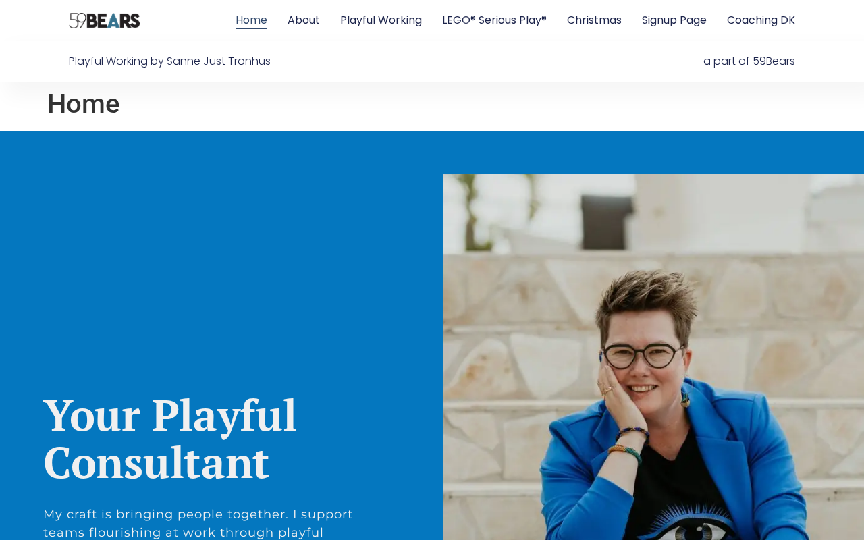864x540 pixels.
Task: Visit the Signup Page link
Action: (674, 20)
